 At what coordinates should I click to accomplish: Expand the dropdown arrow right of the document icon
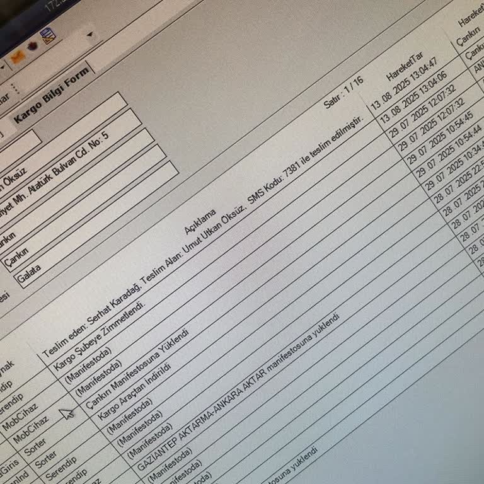(x=90, y=34)
